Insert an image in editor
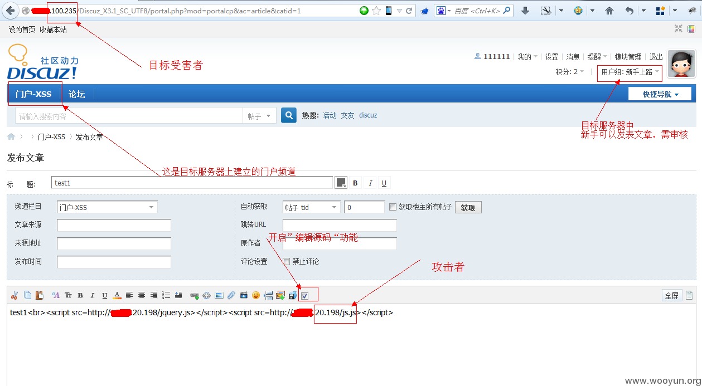Viewport: 702px width, 386px height. click(x=219, y=295)
